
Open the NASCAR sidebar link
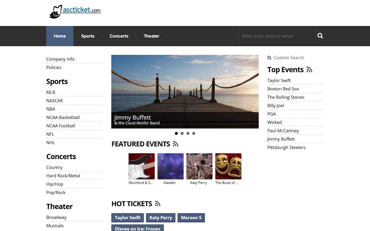coord(55,101)
